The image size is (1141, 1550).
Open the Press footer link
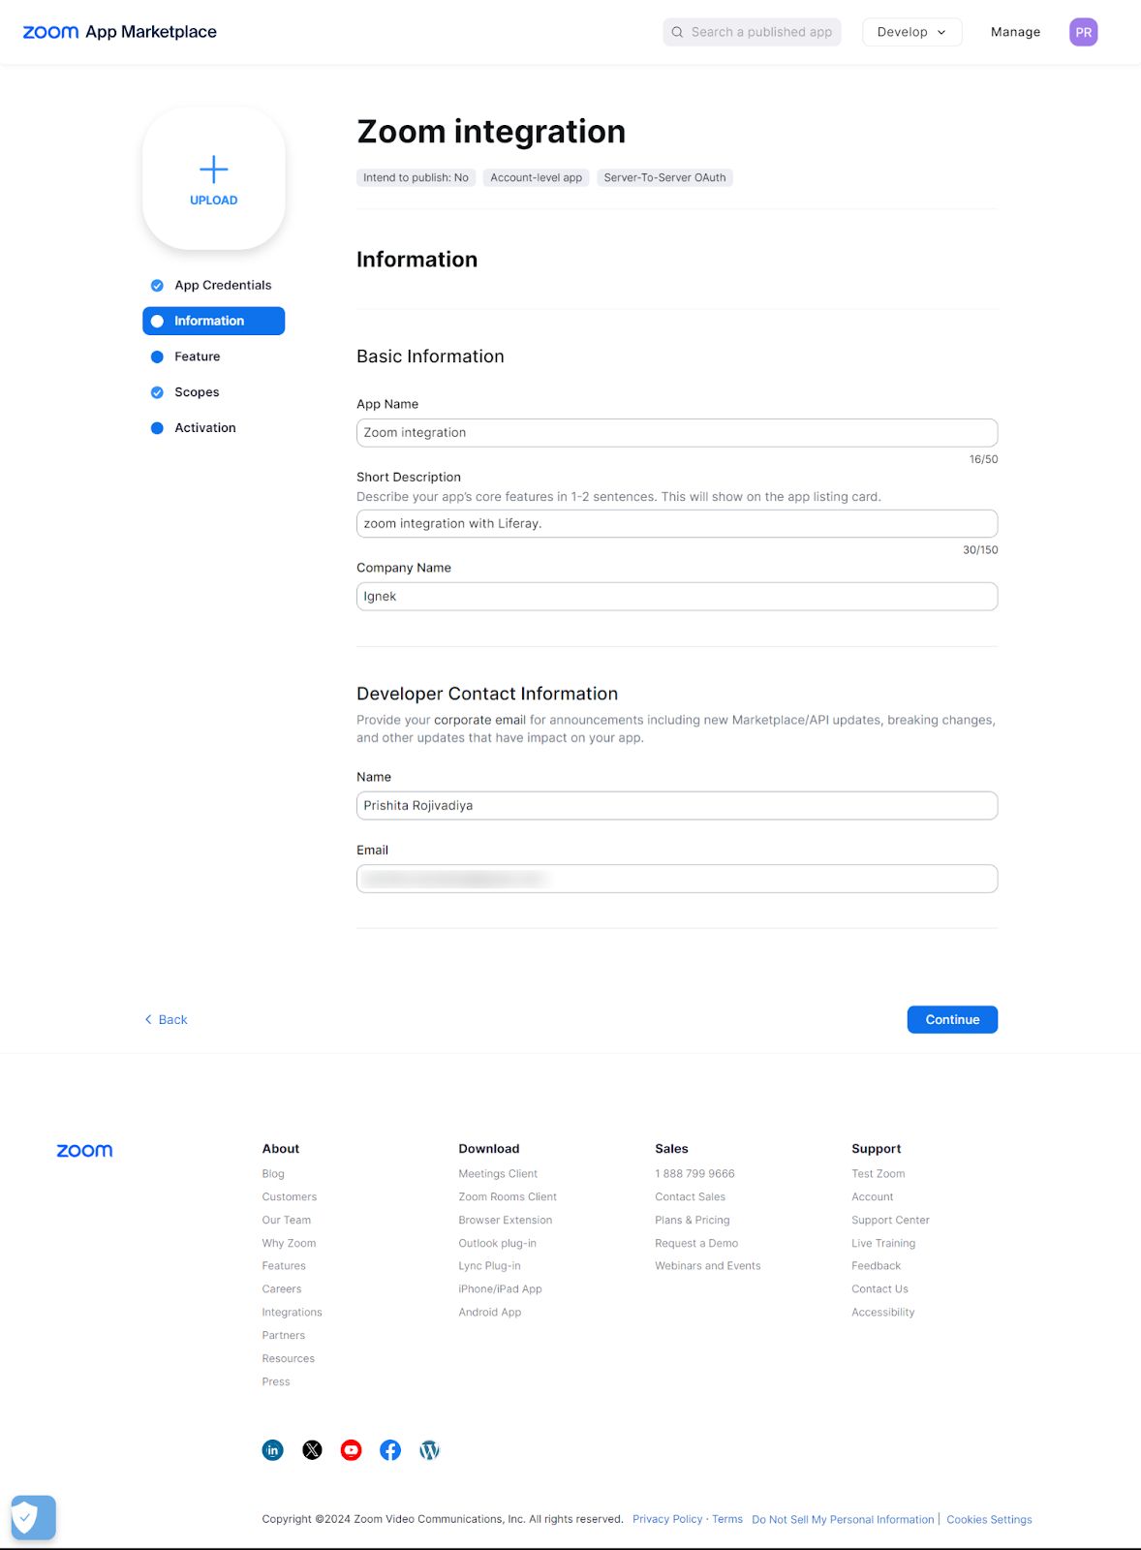click(276, 1382)
